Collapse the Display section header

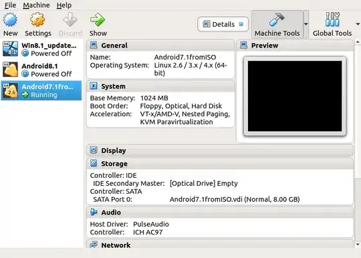point(220,150)
